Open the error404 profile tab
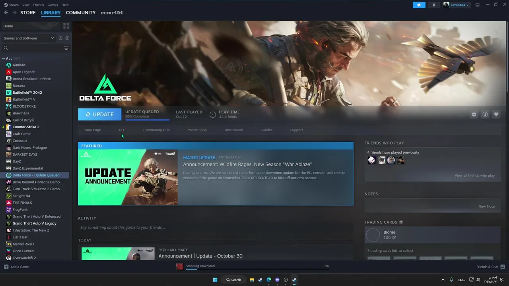 click(x=112, y=13)
